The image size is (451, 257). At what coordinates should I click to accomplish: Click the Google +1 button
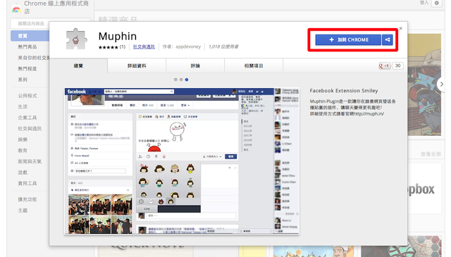click(384, 65)
